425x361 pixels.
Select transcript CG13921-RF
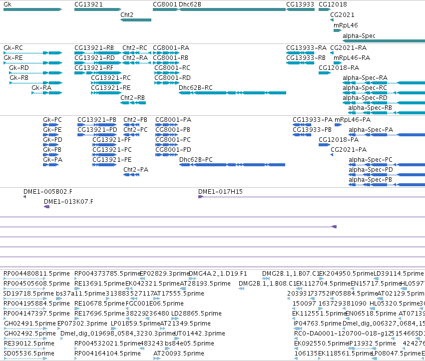[x=94, y=68]
